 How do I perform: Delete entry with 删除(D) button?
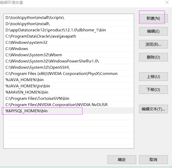(153, 57)
